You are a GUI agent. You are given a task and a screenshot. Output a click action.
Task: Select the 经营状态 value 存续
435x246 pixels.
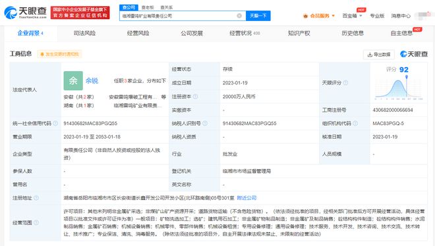(227, 69)
